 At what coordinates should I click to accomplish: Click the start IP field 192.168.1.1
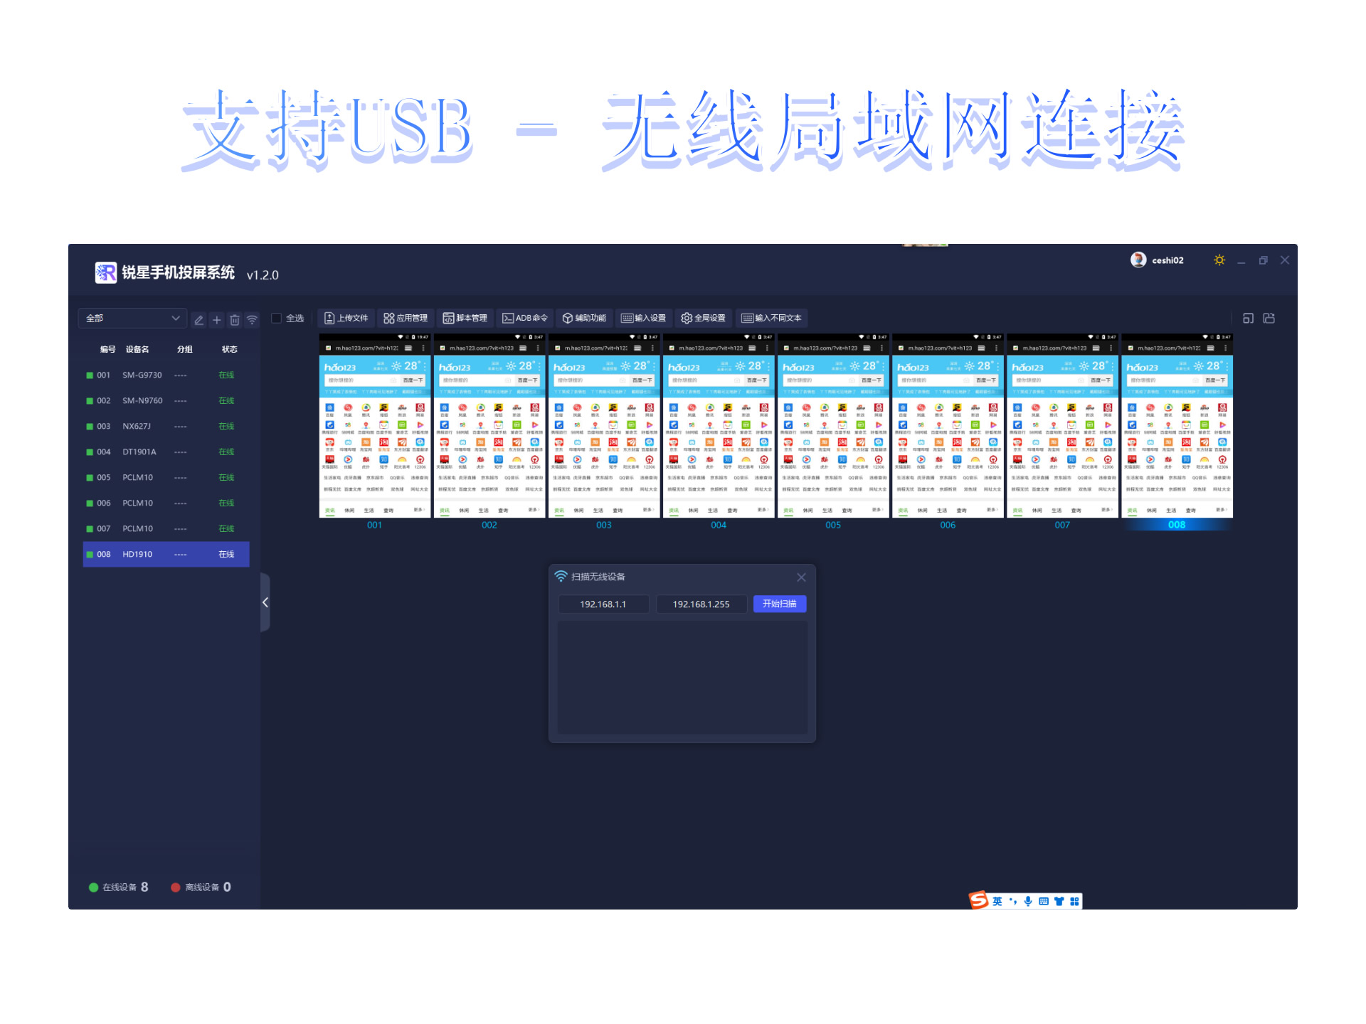pyautogui.click(x=603, y=604)
